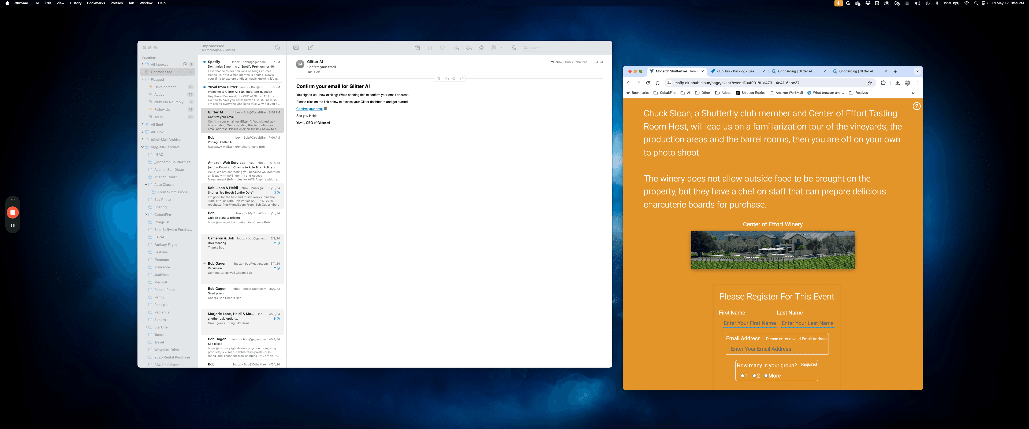
Task: Archive the selected Glitter AI message
Action: tap(417, 47)
